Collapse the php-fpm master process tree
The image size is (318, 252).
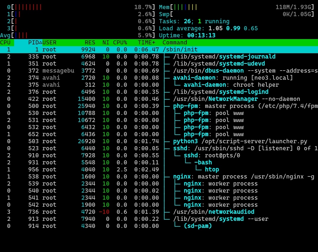tap(185, 106)
